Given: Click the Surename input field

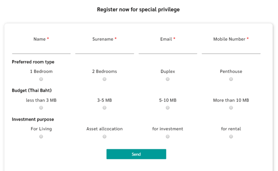Looking at the screenshot, I should click(x=104, y=50).
